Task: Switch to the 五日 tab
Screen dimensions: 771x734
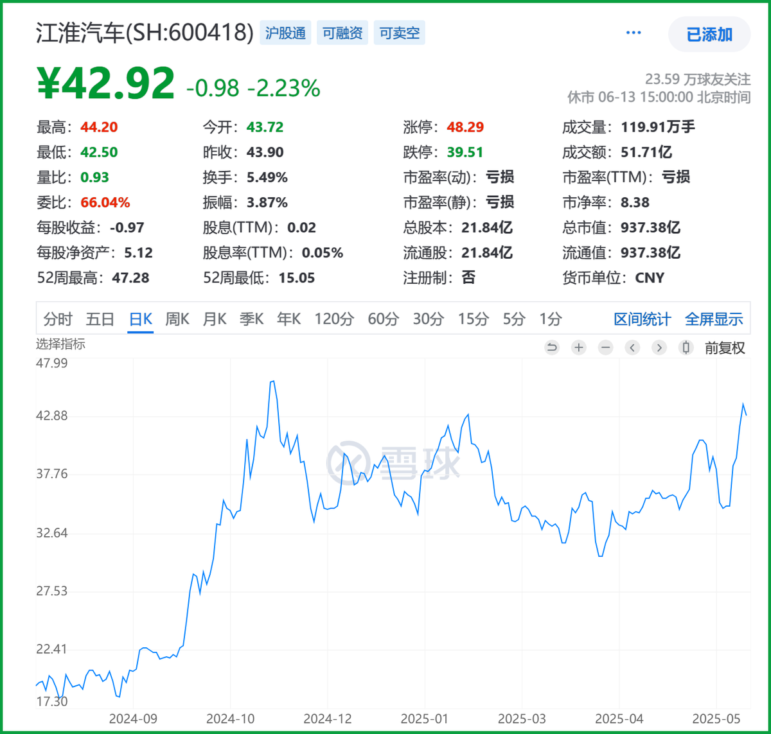Action: click(x=100, y=319)
